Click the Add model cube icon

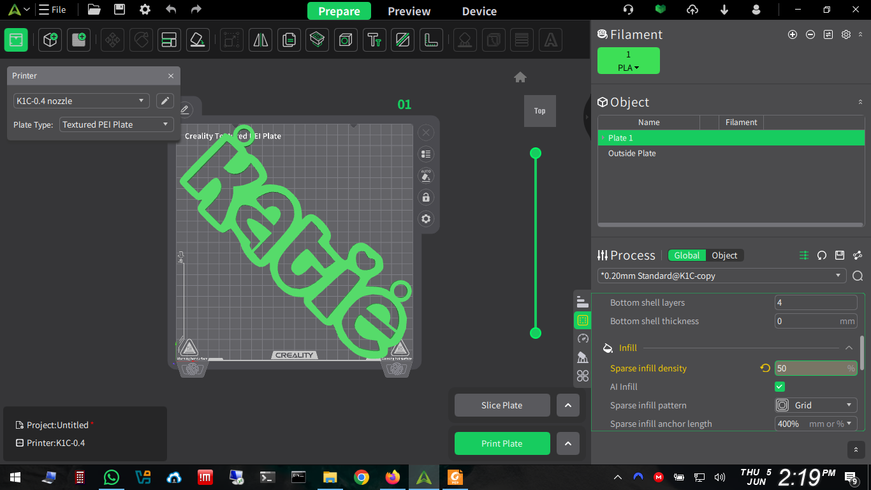pos(50,40)
